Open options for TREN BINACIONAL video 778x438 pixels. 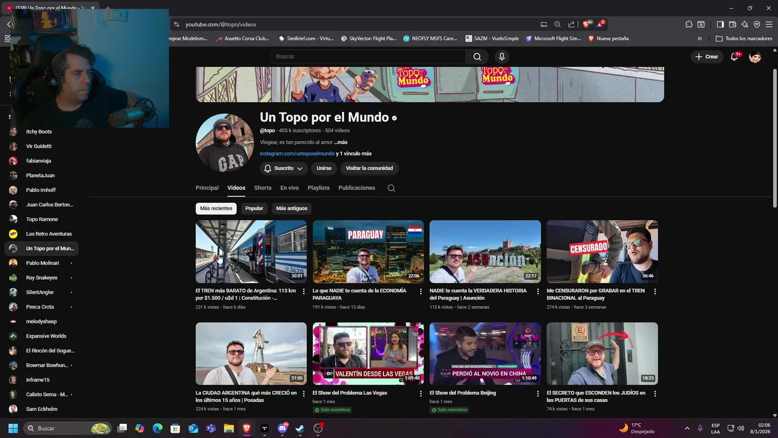[655, 291]
